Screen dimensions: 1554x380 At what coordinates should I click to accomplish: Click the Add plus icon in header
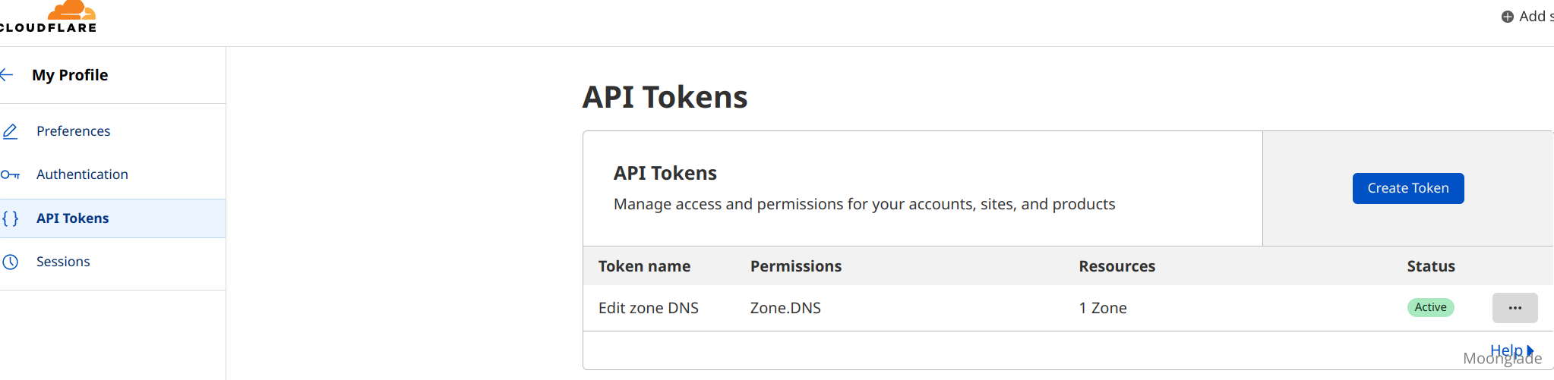[x=1508, y=17]
